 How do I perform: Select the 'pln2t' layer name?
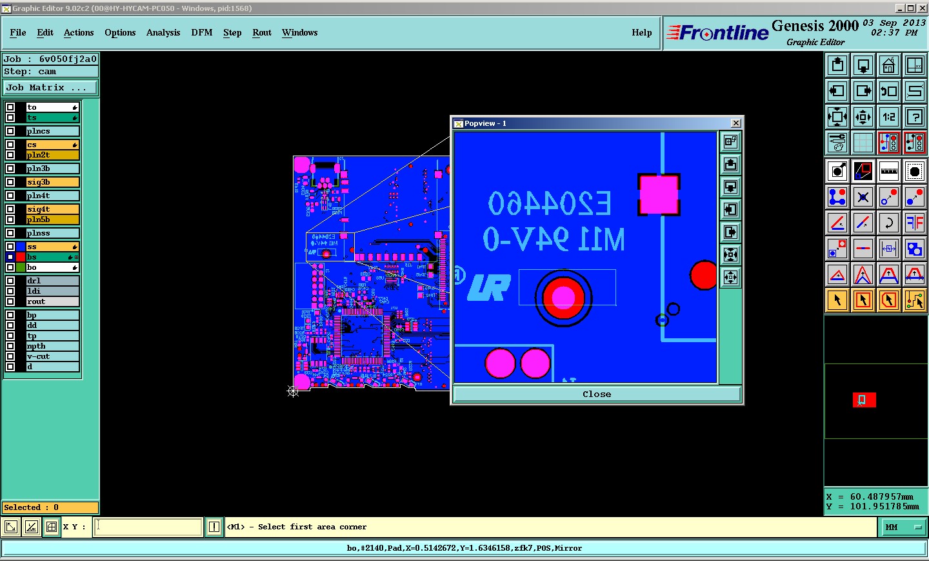tap(52, 155)
